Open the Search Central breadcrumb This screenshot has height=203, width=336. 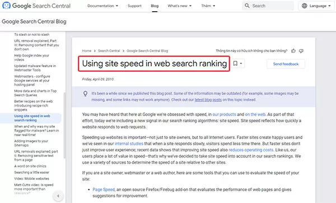[x=109, y=51]
